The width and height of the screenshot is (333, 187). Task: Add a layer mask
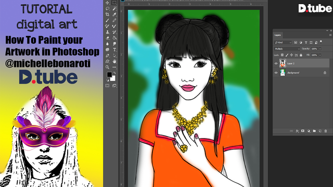(303, 131)
